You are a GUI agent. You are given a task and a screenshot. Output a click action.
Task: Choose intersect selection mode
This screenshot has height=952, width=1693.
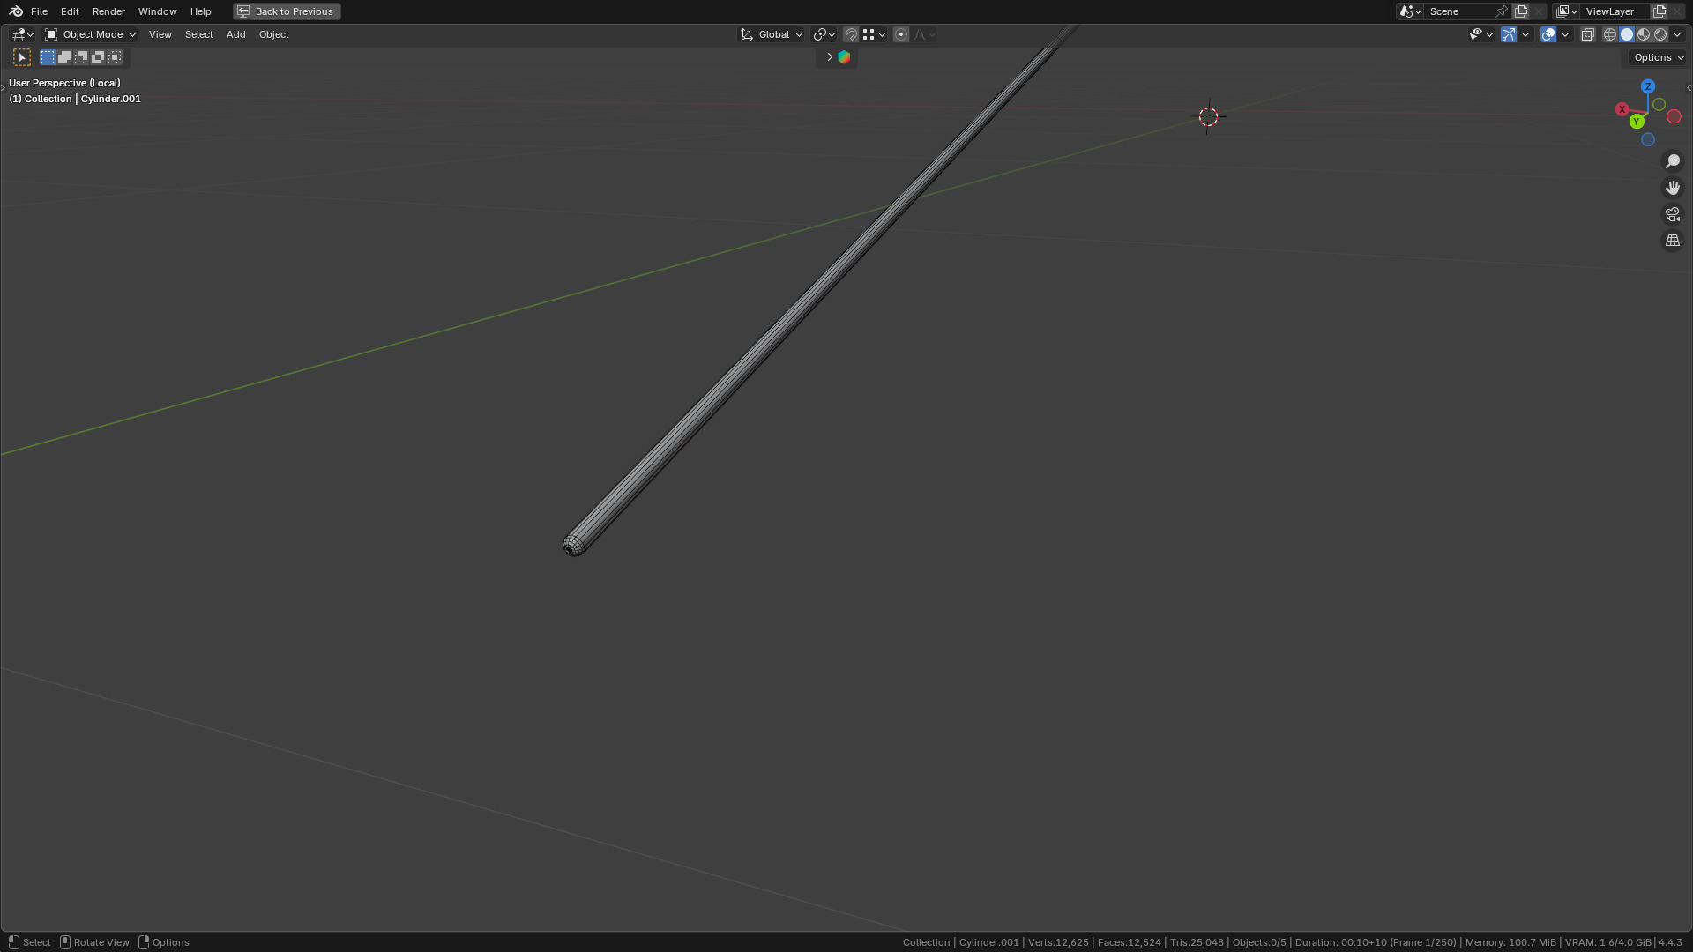click(x=115, y=57)
